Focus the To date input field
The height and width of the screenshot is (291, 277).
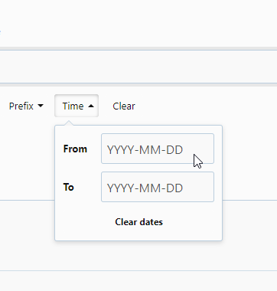pos(158,187)
